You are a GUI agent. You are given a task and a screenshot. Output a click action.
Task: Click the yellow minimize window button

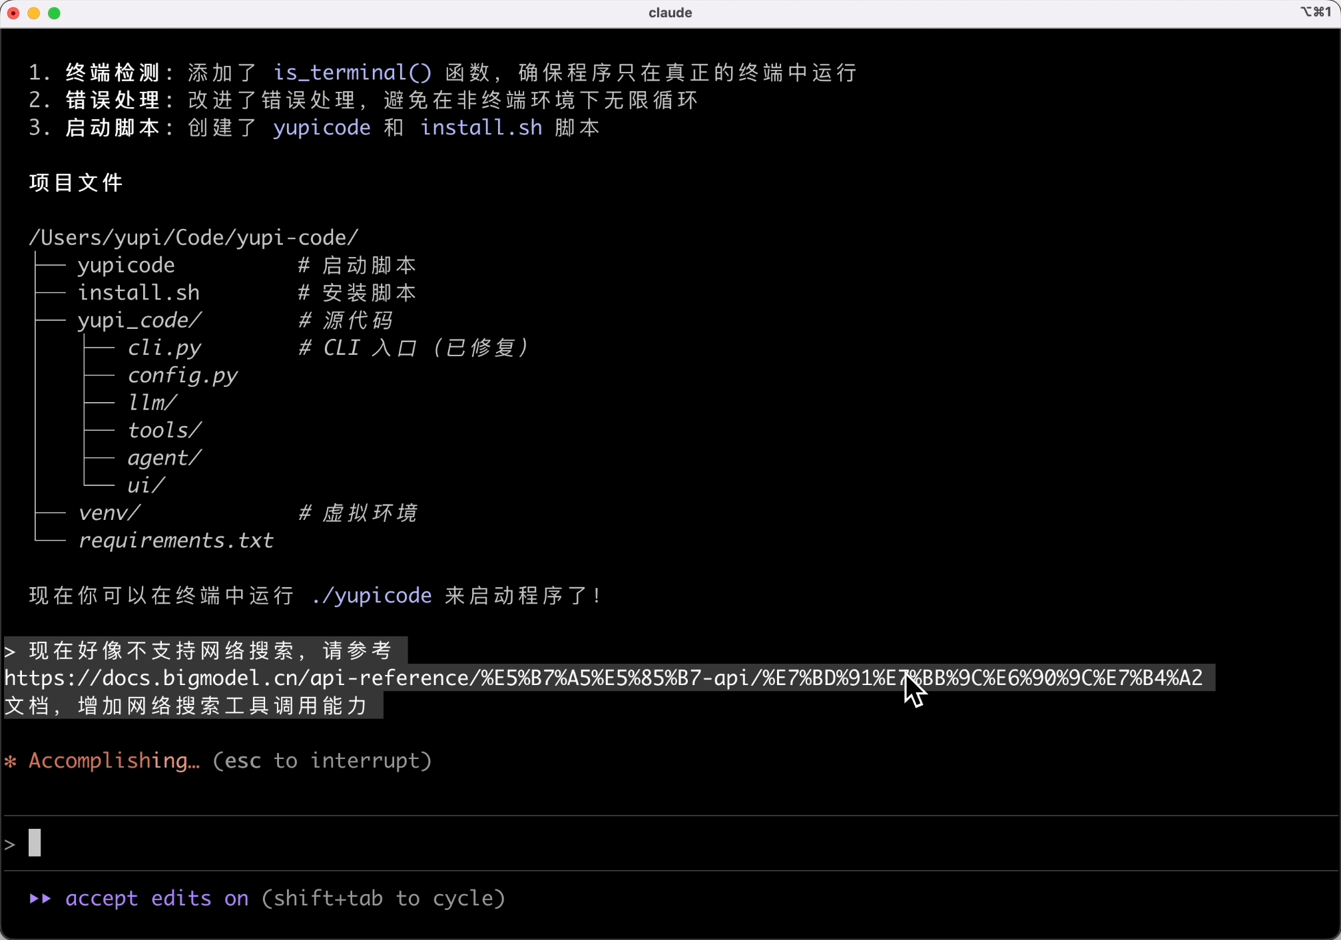pyautogui.click(x=33, y=13)
